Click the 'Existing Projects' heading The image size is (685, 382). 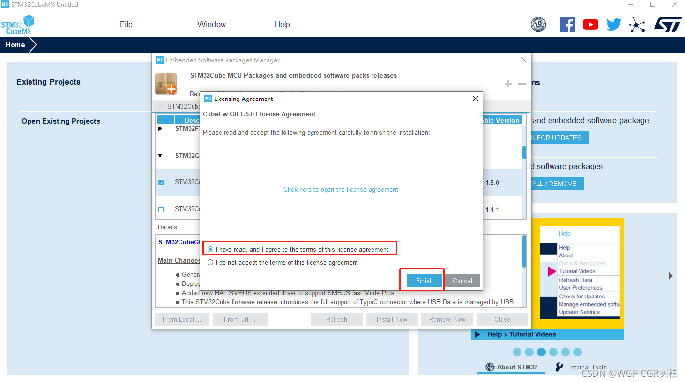click(48, 82)
